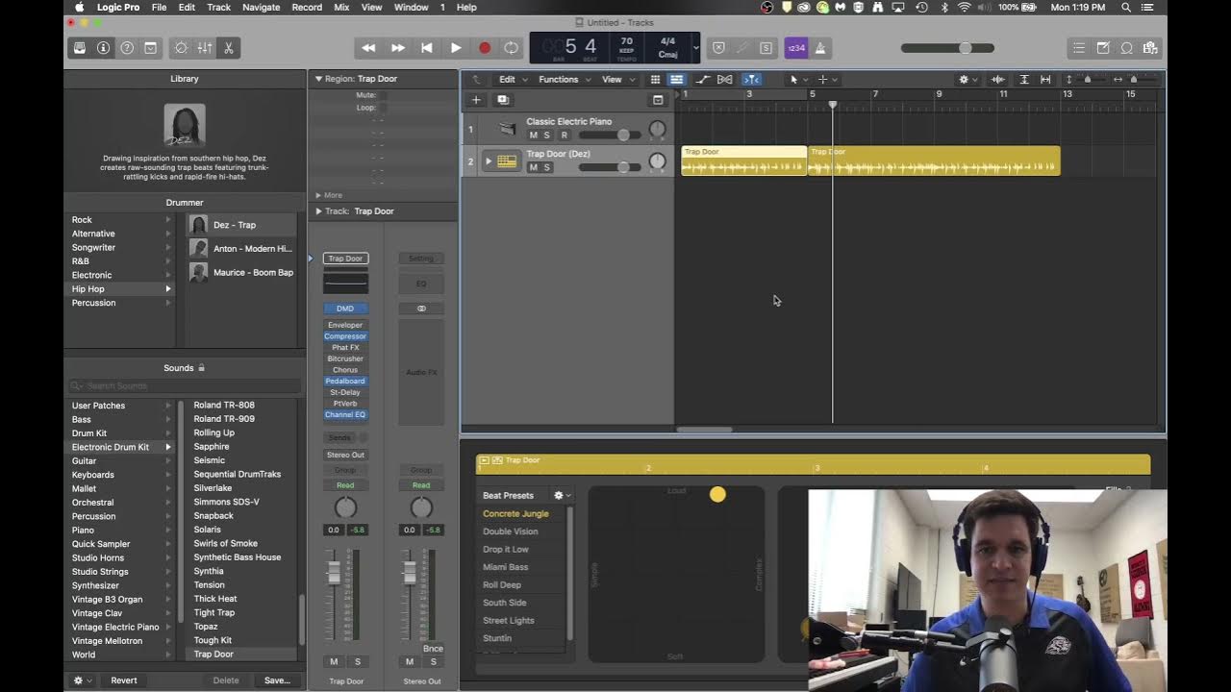Open the Loop Browser icon
Viewport: 1231px width, 692px height.
[x=1126, y=48]
